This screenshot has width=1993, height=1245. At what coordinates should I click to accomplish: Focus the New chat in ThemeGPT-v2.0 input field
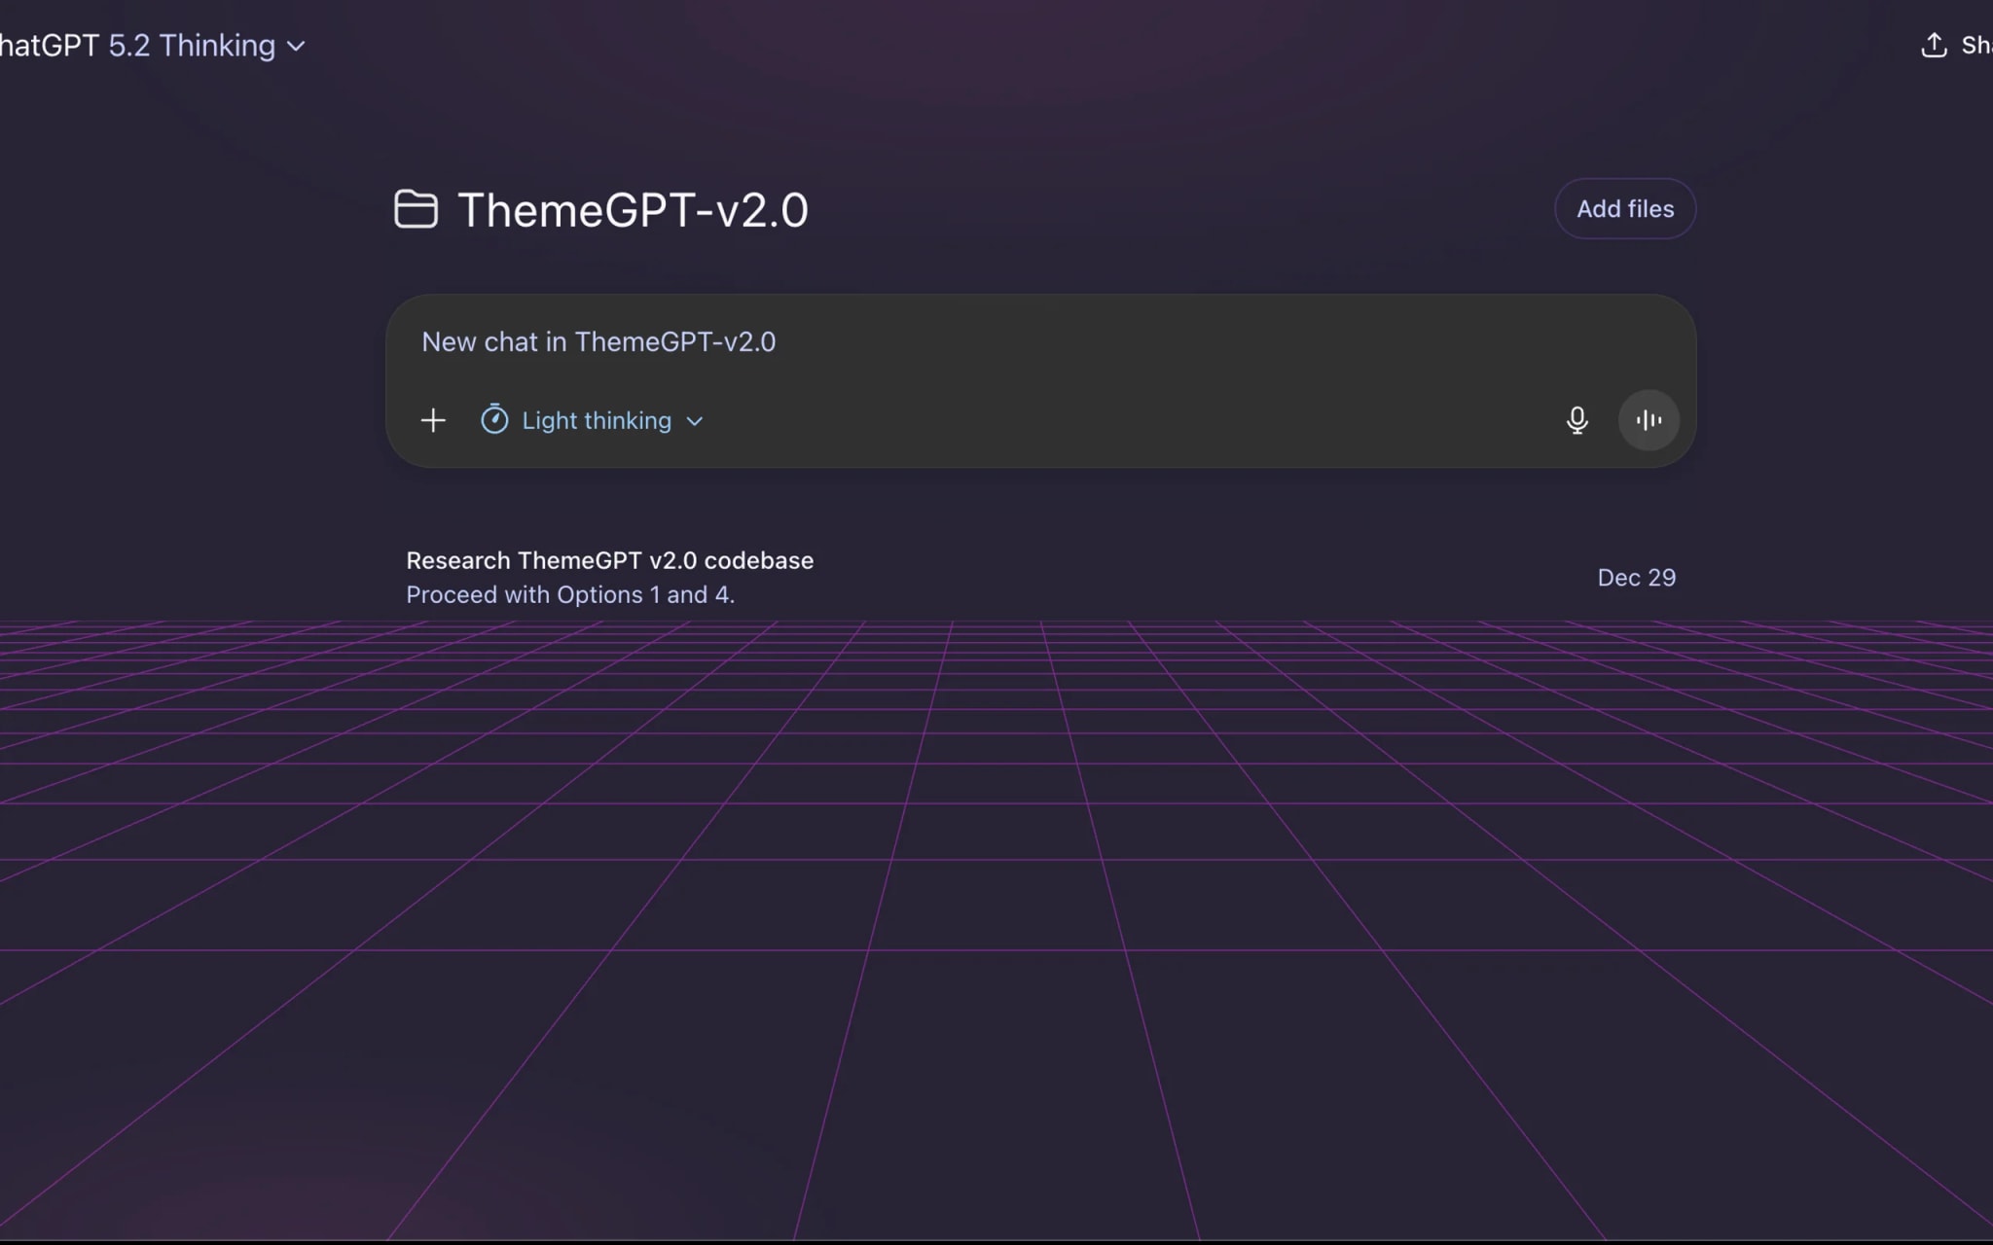coord(598,342)
